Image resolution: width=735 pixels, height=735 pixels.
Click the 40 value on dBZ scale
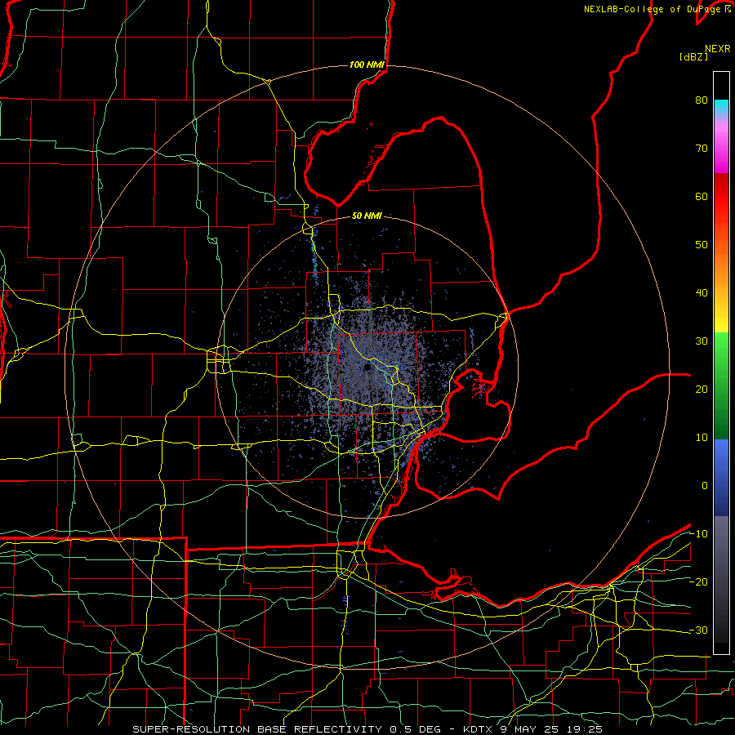(x=702, y=293)
